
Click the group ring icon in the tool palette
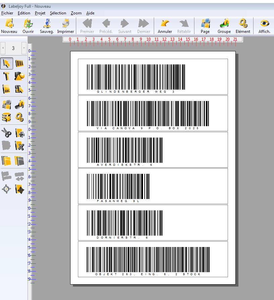[19, 104]
